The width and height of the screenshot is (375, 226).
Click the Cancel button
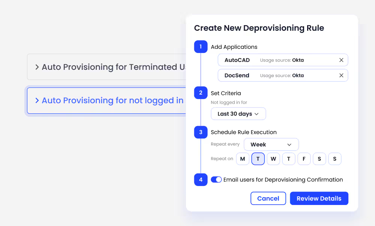(x=268, y=198)
